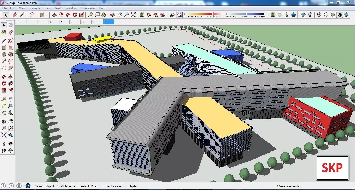This screenshot has width=355, height=190.
Task: Select the Paint Bucket in left toolbar
Action: pos(4,32)
